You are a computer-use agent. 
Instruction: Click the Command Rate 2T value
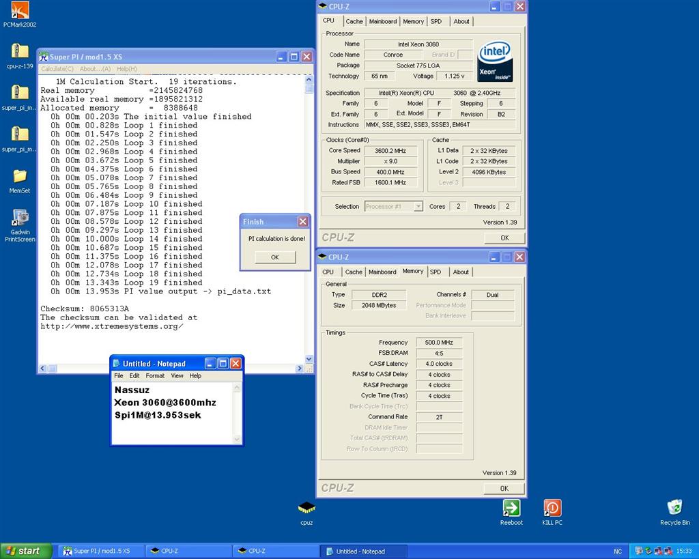(x=439, y=417)
